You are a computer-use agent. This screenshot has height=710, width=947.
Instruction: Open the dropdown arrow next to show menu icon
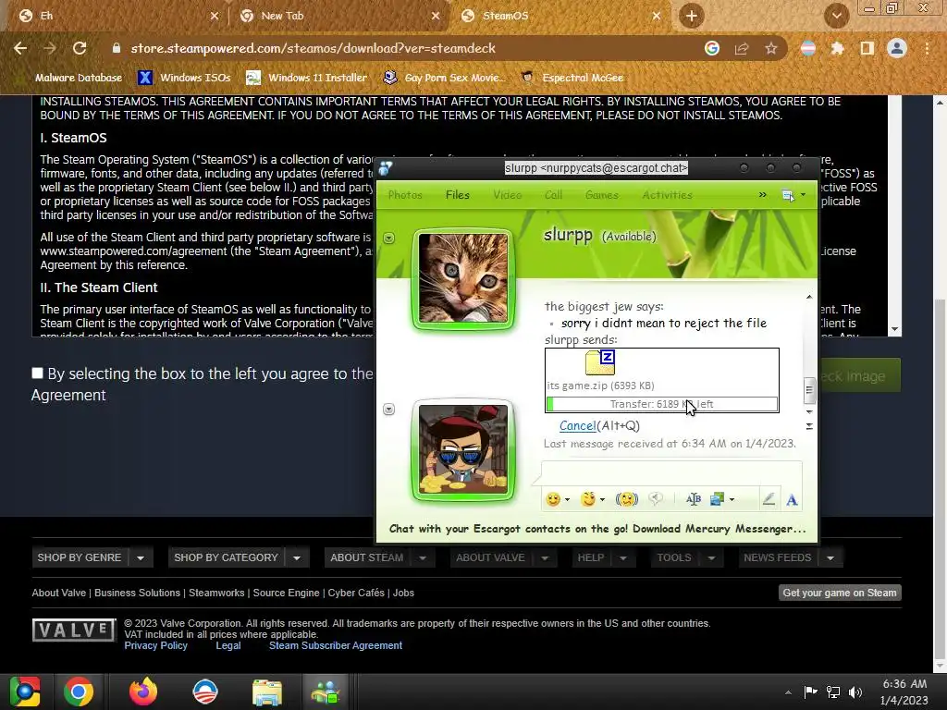point(803,195)
